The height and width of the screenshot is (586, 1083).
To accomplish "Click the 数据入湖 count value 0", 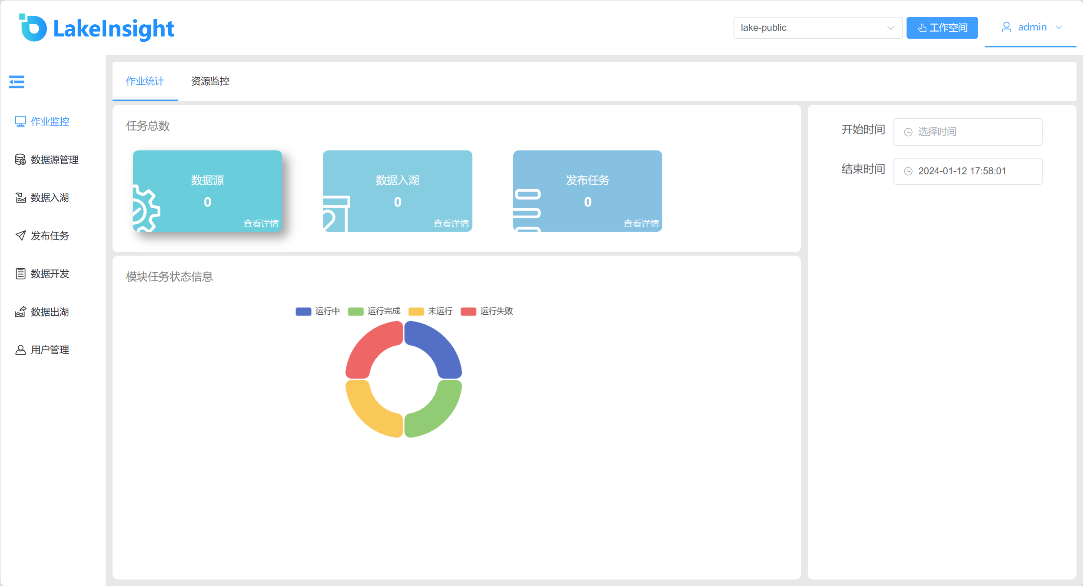I will pos(398,202).
